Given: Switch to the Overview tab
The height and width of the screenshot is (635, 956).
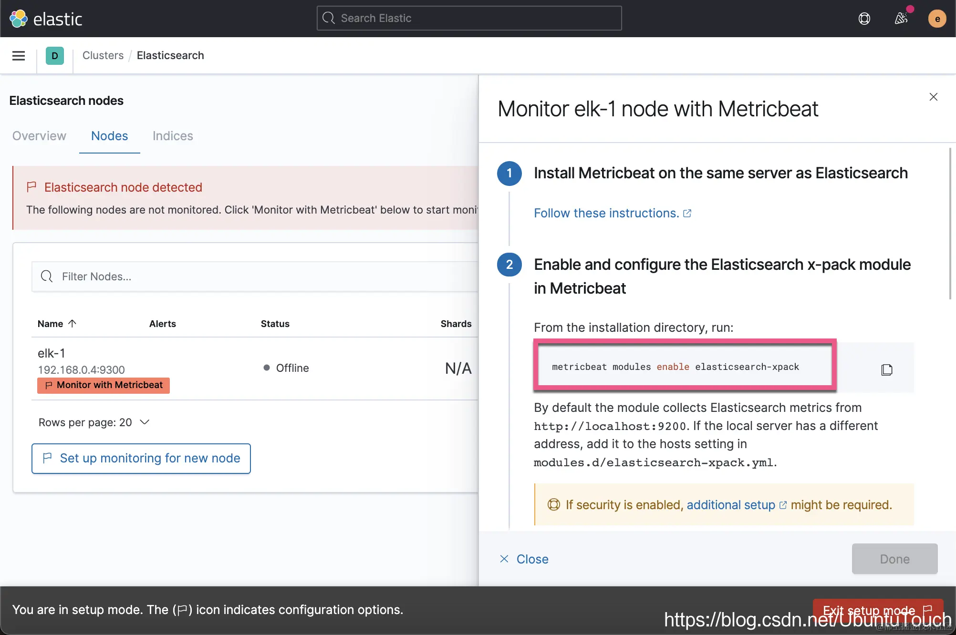Looking at the screenshot, I should click(x=39, y=136).
